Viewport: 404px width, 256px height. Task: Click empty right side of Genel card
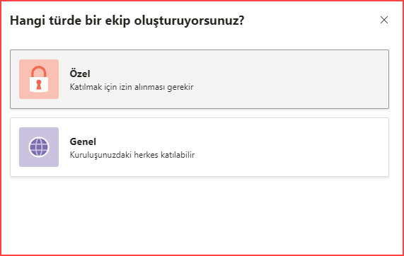click(296, 147)
